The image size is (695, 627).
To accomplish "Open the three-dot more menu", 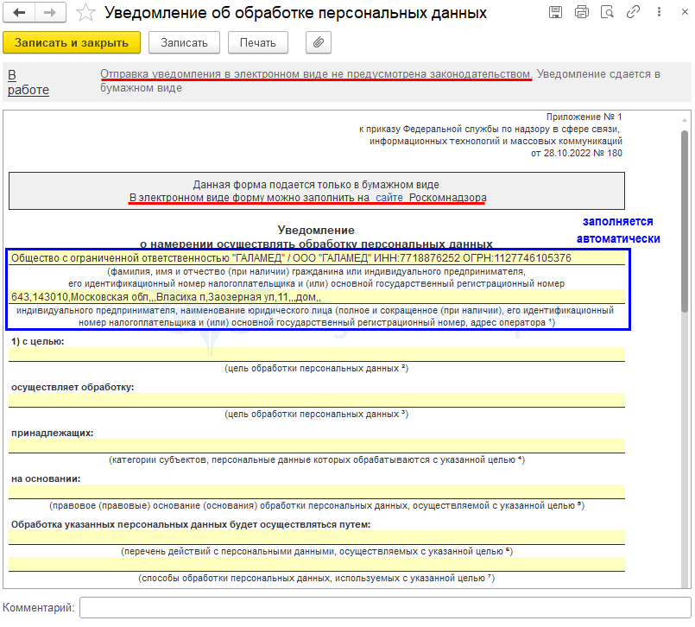I will click(659, 12).
